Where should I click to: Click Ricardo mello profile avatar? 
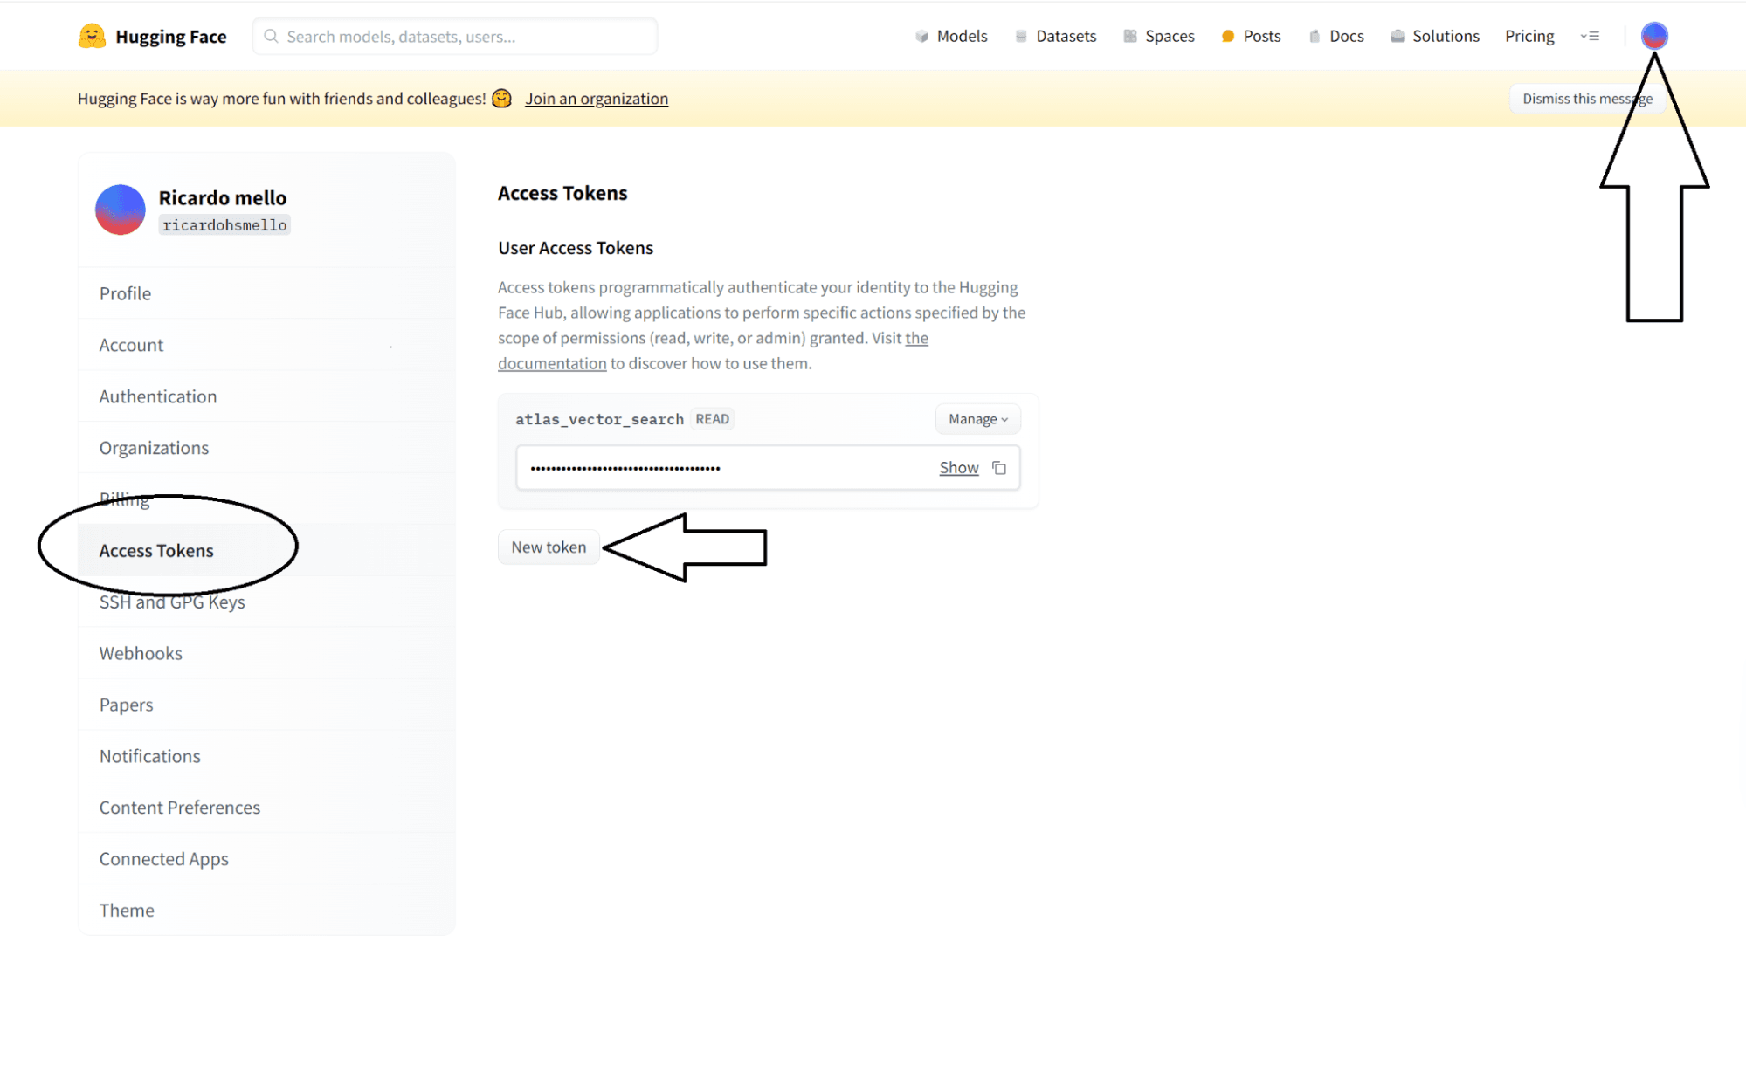click(121, 210)
